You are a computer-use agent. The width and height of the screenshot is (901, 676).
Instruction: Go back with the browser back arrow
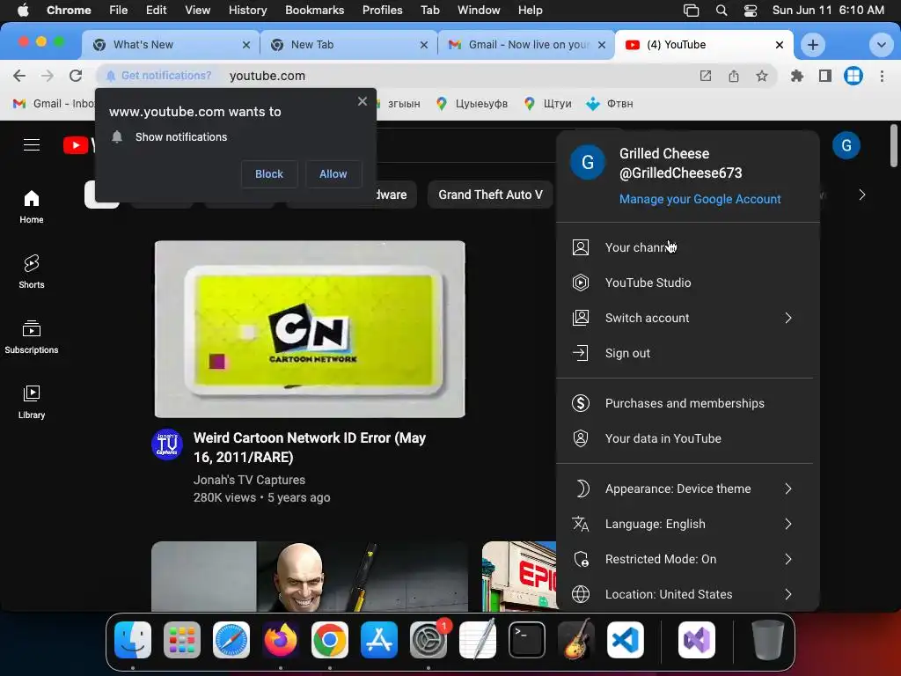tap(19, 76)
